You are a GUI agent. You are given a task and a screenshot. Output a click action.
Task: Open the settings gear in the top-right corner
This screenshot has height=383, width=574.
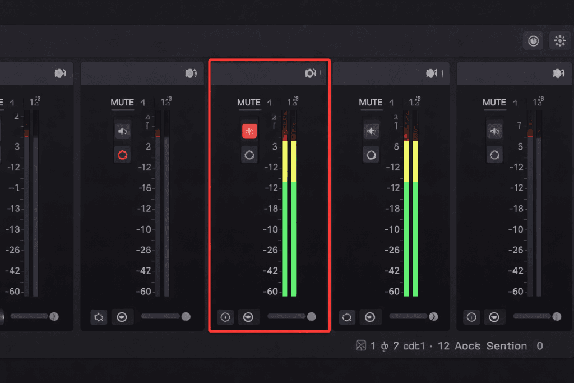click(x=559, y=40)
